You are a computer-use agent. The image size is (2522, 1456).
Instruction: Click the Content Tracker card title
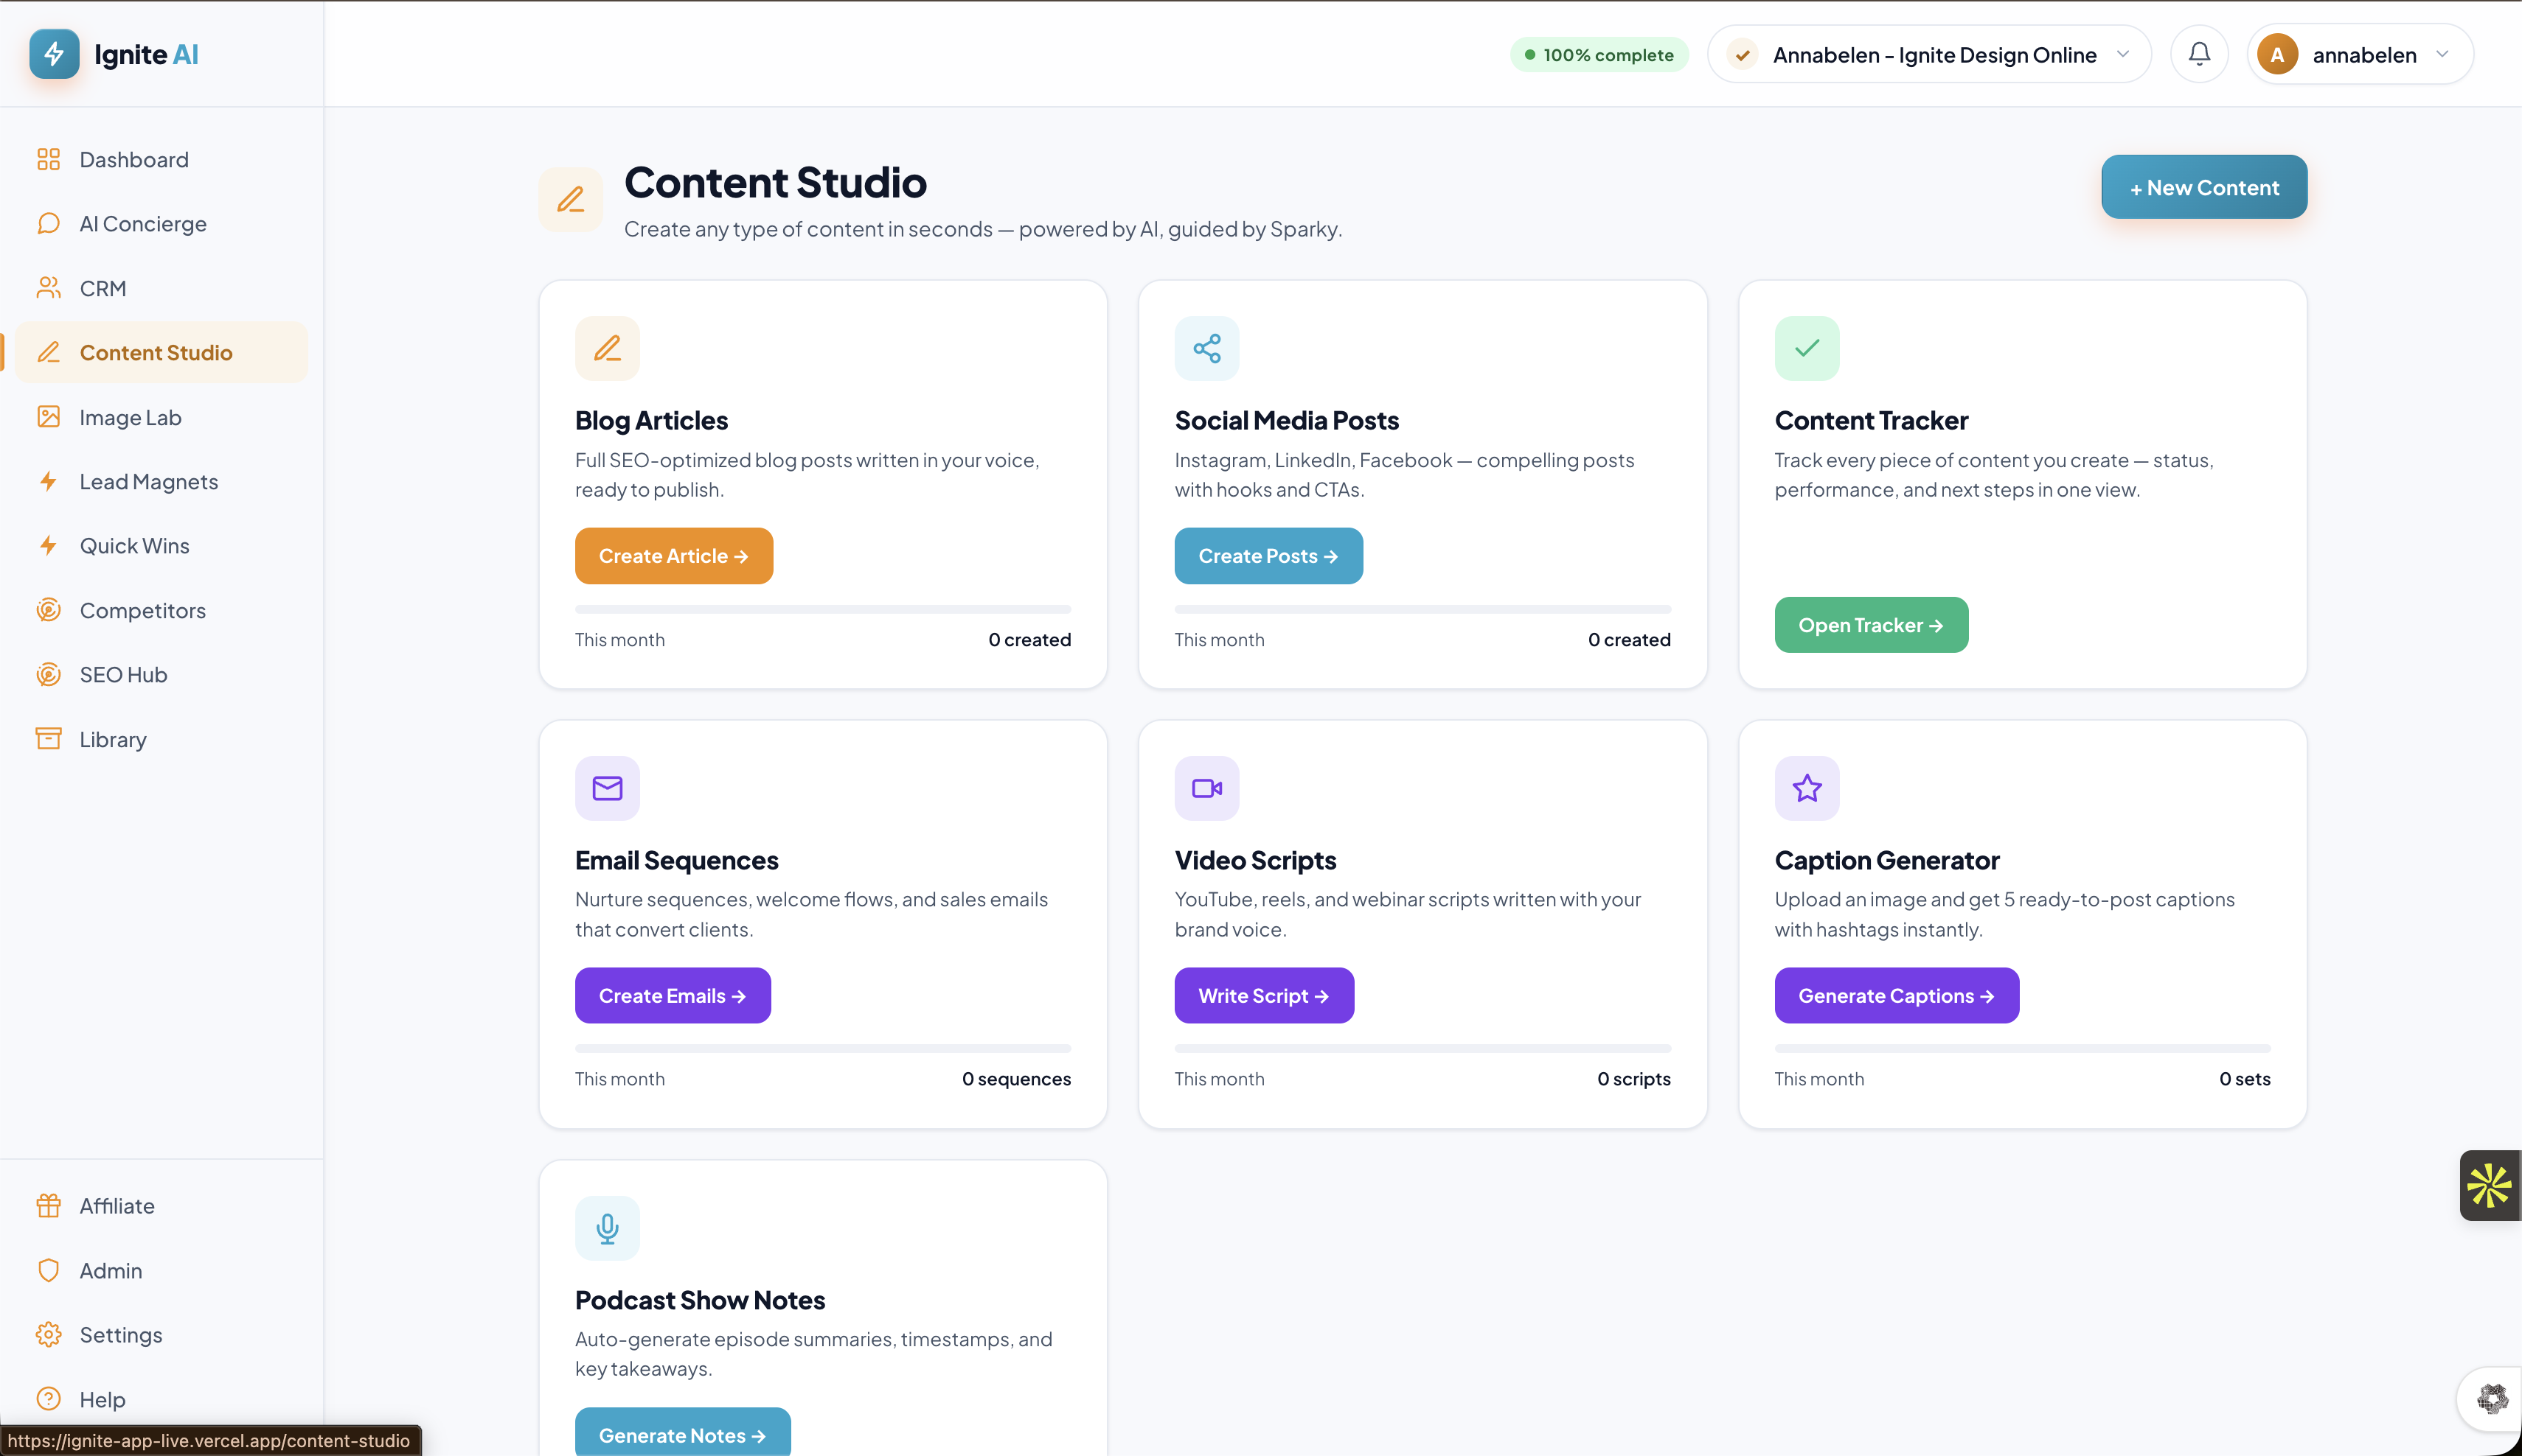tap(1870, 420)
